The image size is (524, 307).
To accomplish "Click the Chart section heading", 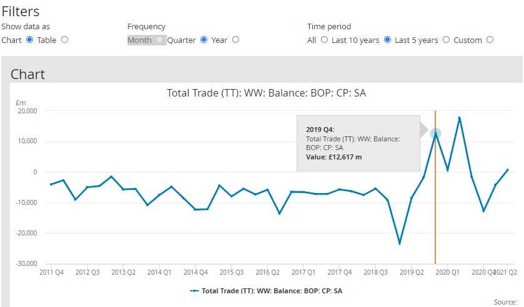I will click(28, 74).
